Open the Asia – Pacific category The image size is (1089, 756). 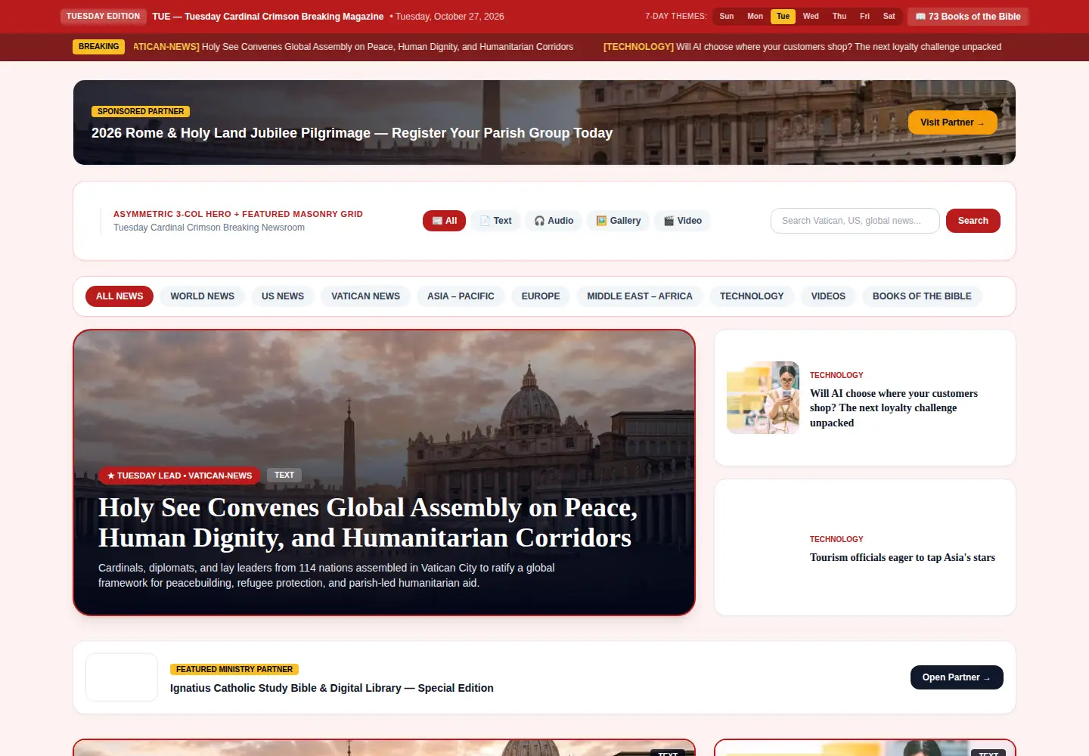coord(461,296)
